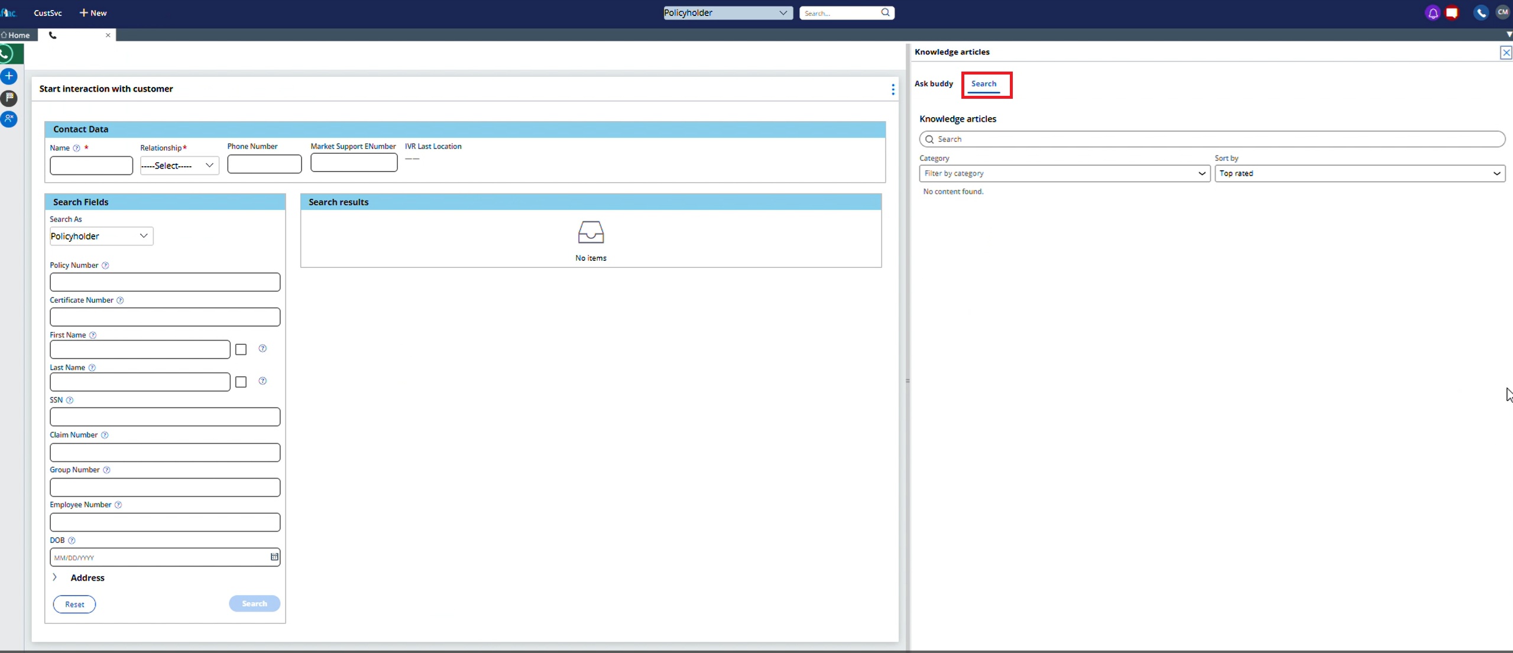The height and width of the screenshot is (653, 1513).
Task: Click the blue plus sidebar button
Action: 9,76
